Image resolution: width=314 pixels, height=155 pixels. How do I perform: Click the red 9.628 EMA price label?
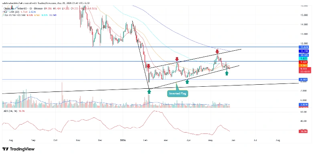pyautogui.click(x=303, y=62)
